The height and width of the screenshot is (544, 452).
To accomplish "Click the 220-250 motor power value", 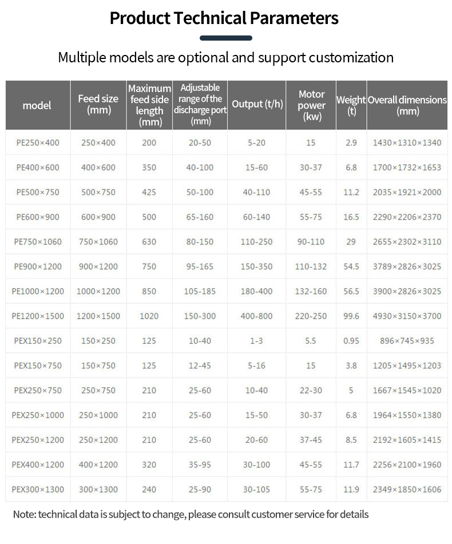I will [x=311, y=316].
